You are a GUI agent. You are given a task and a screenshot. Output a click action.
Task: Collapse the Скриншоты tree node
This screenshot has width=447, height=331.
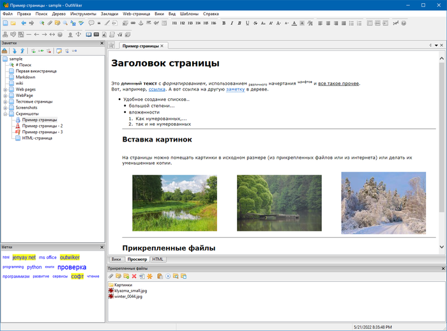(x=5, y=114)
